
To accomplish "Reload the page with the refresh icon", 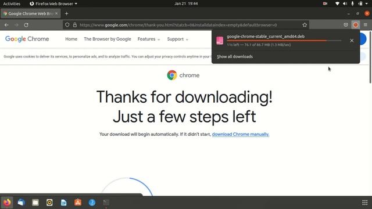I will [26, 25].
